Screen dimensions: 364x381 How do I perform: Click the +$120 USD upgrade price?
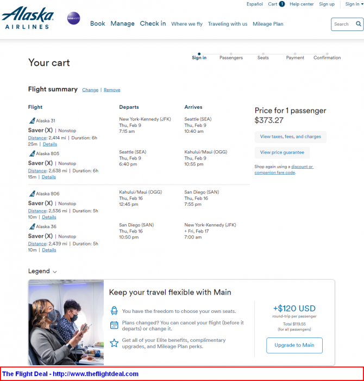point(294,309)
